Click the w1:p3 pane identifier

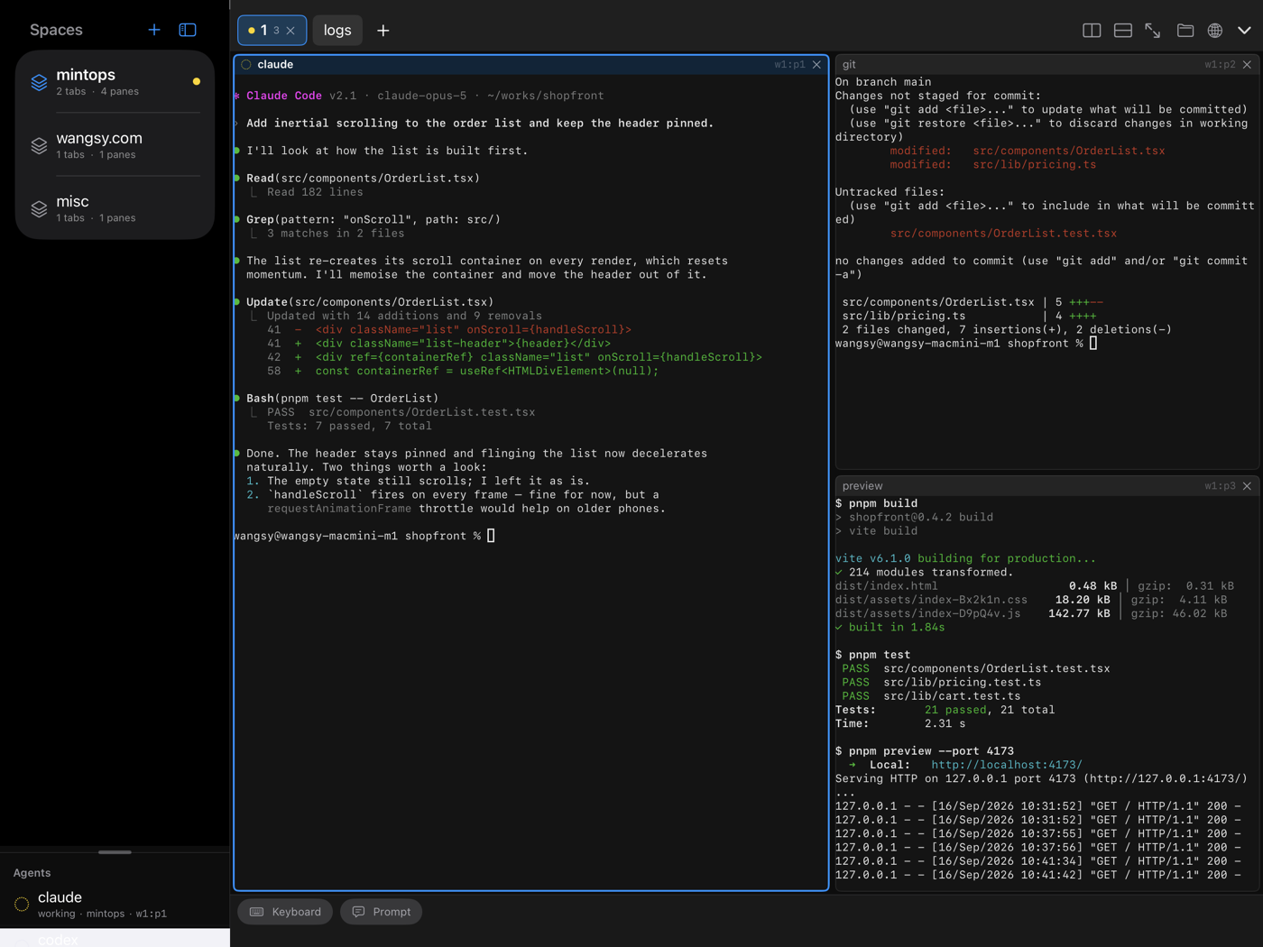(x=1220, y=486)
